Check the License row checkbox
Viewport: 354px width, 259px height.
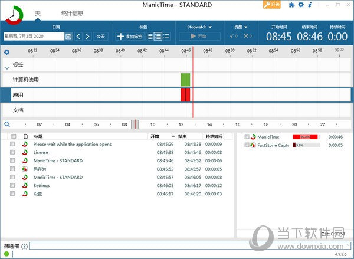click(12, 152)
